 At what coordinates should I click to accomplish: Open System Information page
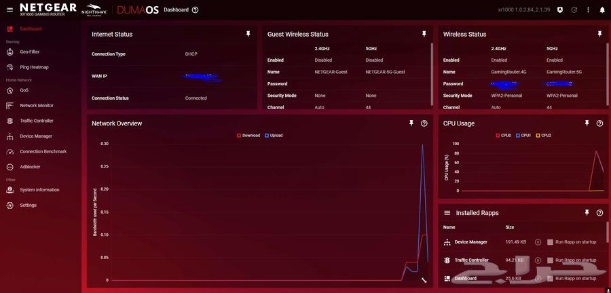pos(41,190)
